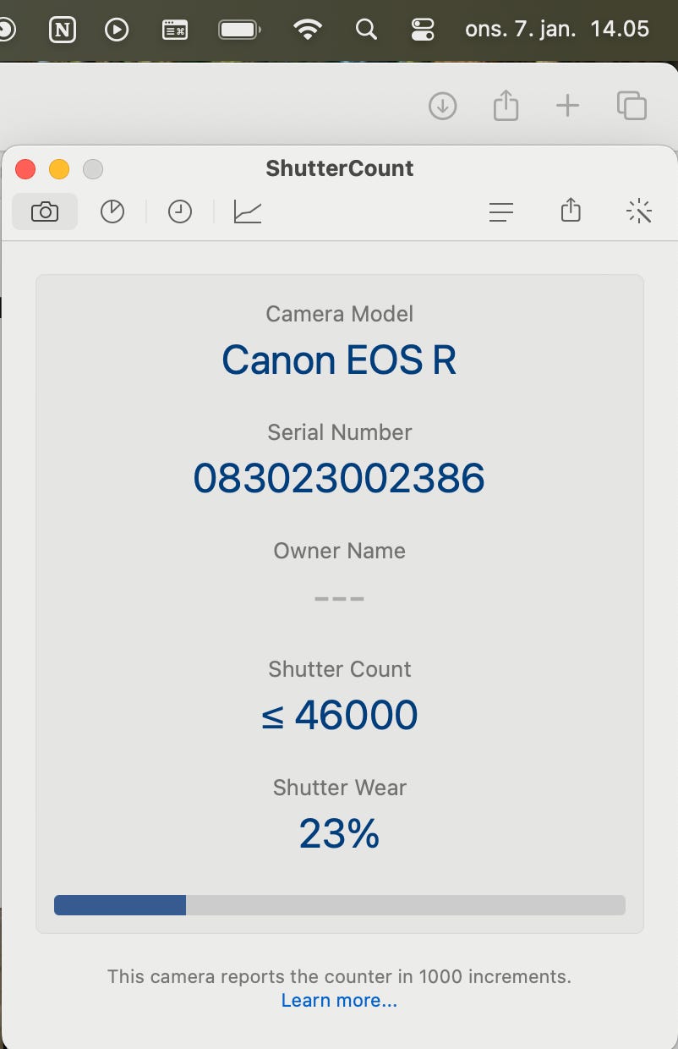Click the Canon EOS R model name
Image resolution: width=678 pixels, height=1049 pixels.
pos(339,360)
